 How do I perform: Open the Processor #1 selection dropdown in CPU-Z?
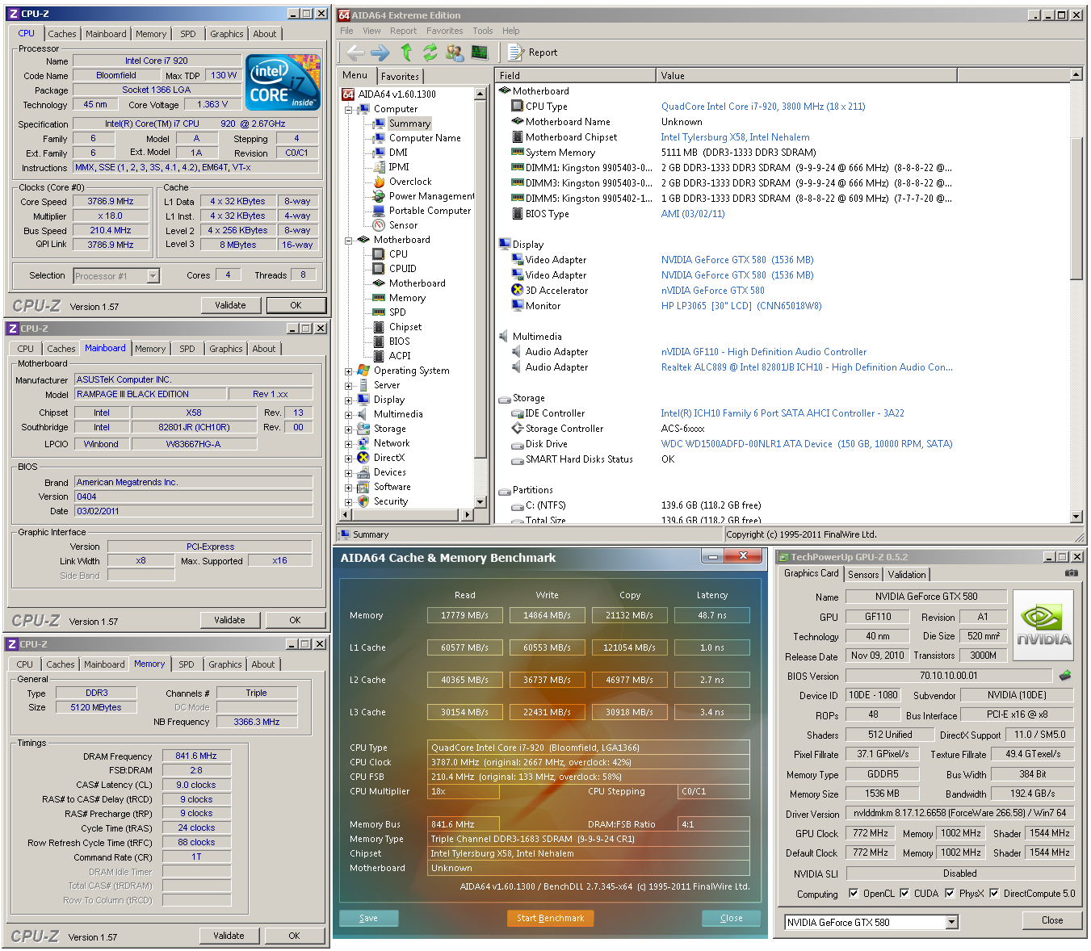(153, 276)
